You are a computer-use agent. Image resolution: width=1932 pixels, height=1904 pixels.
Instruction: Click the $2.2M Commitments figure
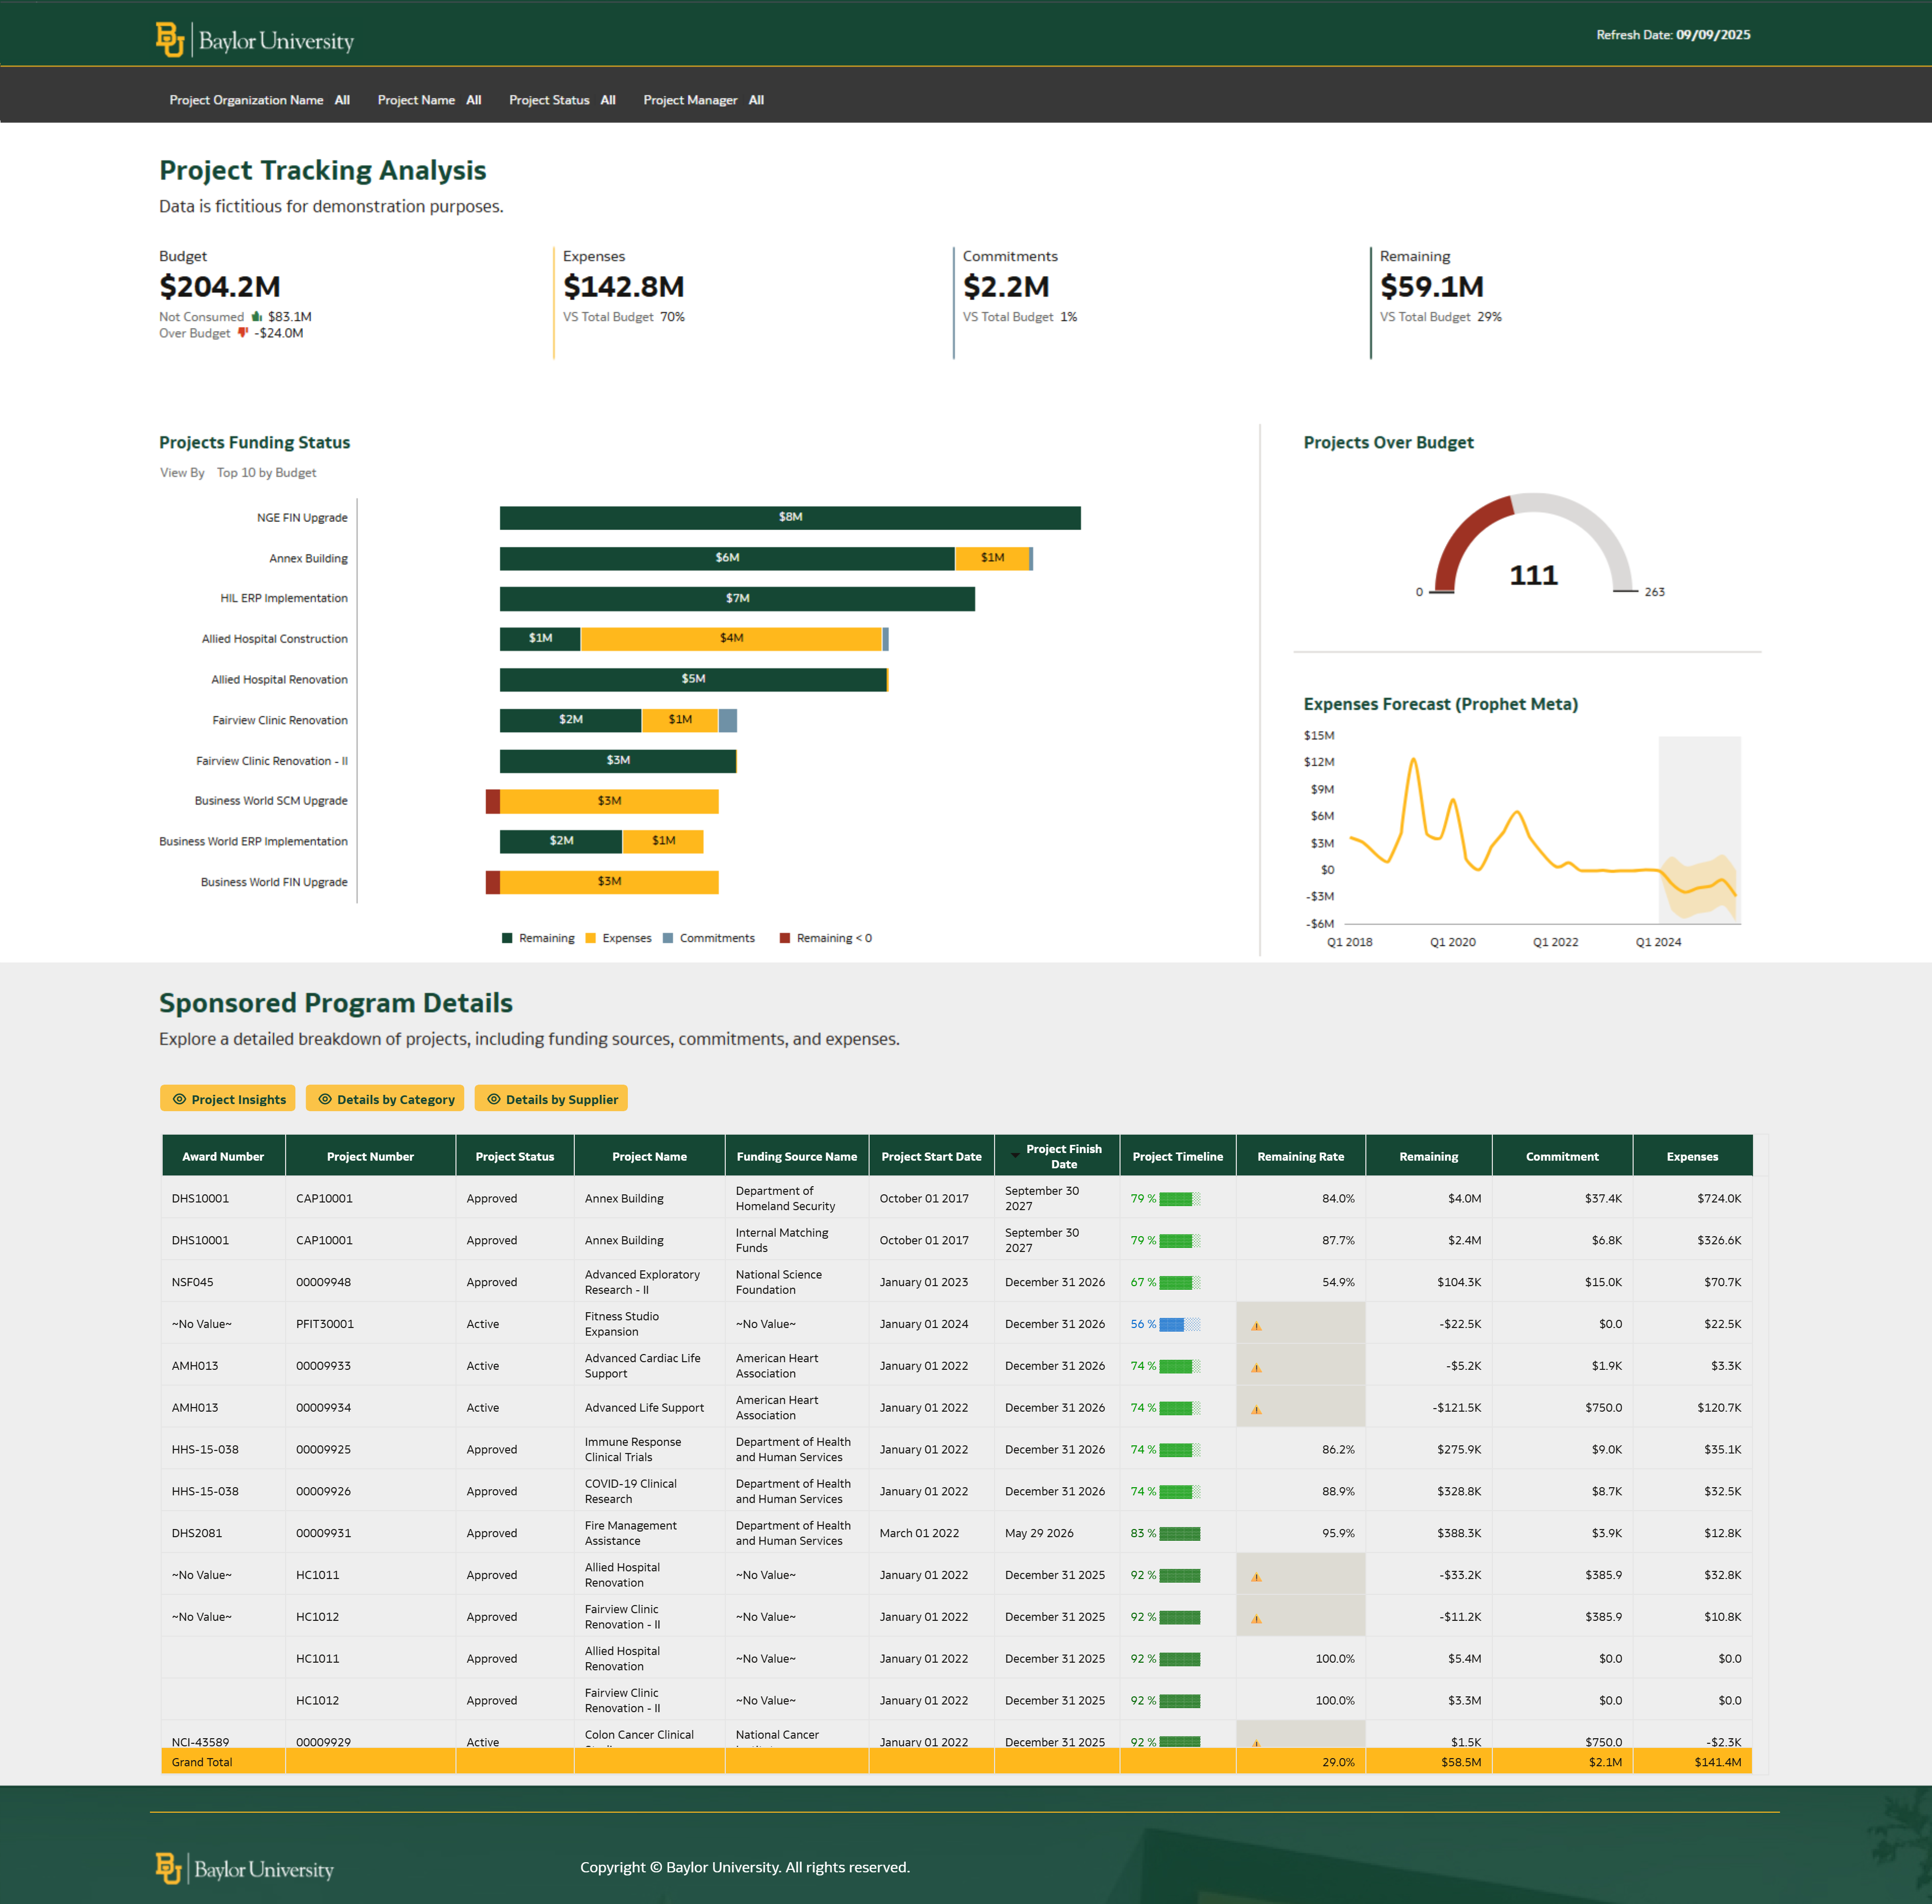(x=1005, y=287)
